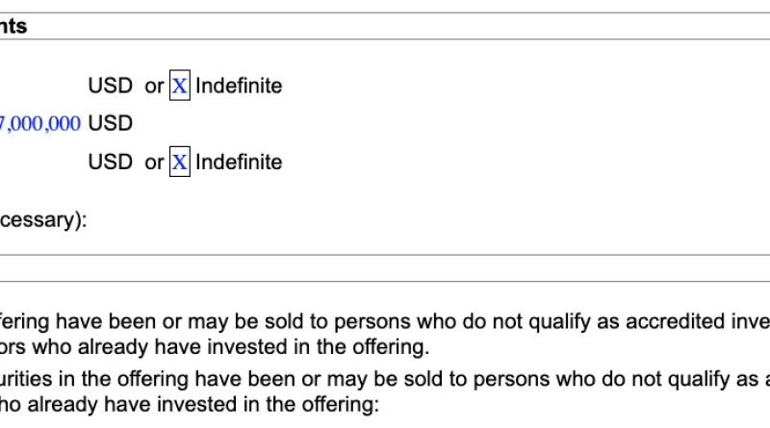Click USD text beside the 7,000,000 amount
This screenshot has height=428, width=770.
click(x=111, y=123)
